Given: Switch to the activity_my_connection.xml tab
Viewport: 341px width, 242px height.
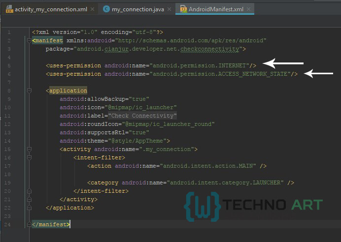Looking at the screenshot, I should tap(51, 9).
